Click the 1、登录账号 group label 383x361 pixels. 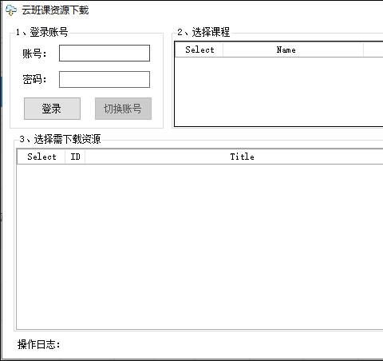click(x=41, y=32)
